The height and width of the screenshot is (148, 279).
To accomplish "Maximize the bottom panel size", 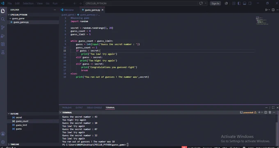I will [x=273, y=108].
